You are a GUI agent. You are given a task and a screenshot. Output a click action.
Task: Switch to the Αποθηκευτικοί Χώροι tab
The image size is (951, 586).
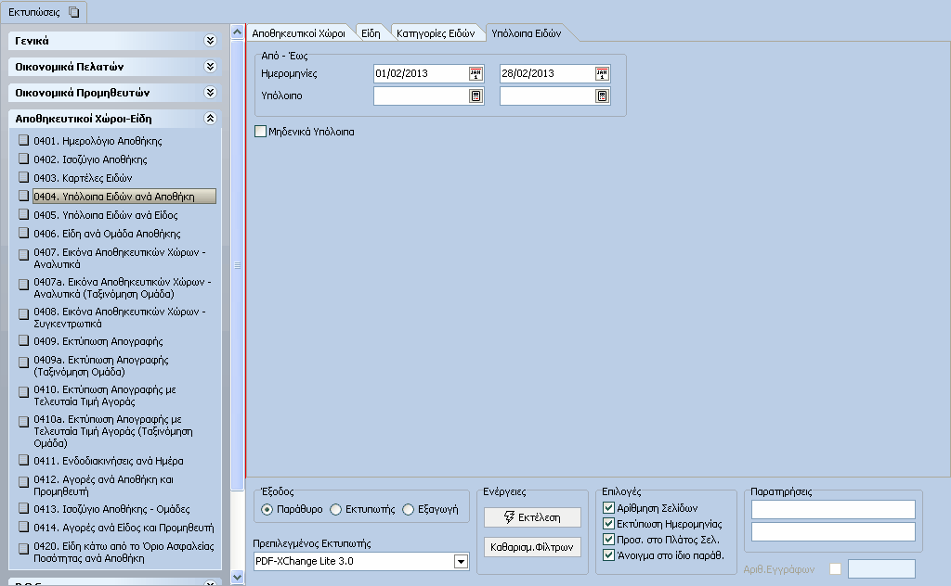298,33
